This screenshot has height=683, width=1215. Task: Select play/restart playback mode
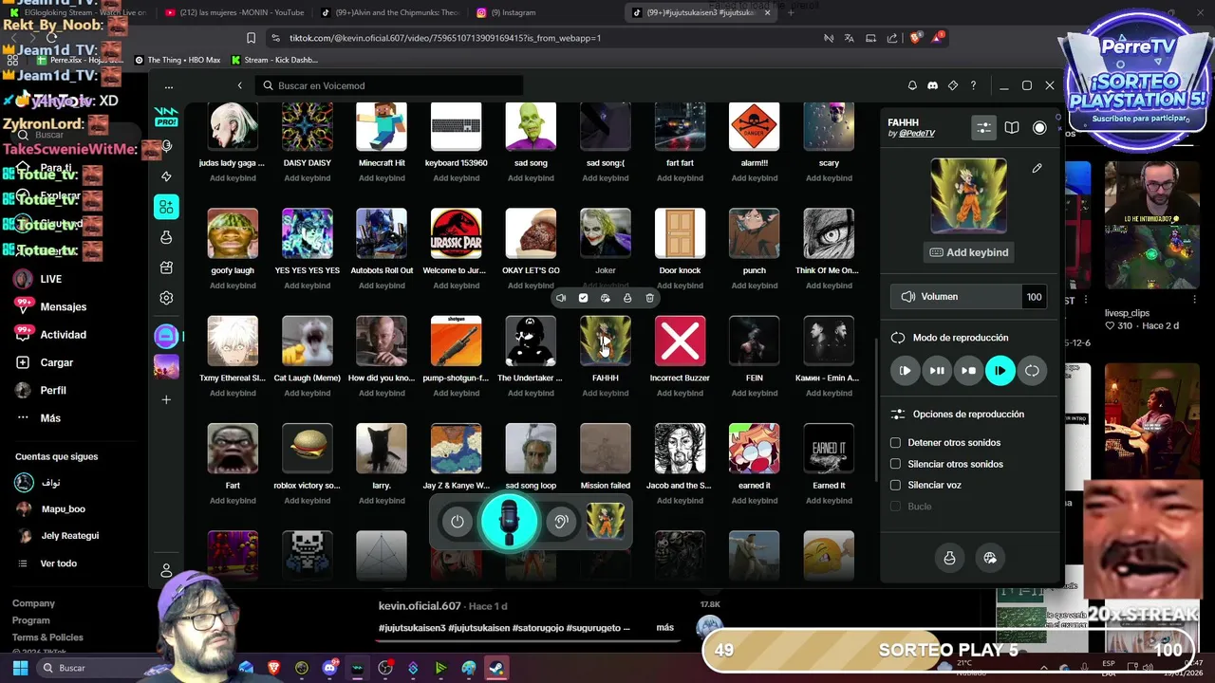pyautogui.click(x=905, y=371)
